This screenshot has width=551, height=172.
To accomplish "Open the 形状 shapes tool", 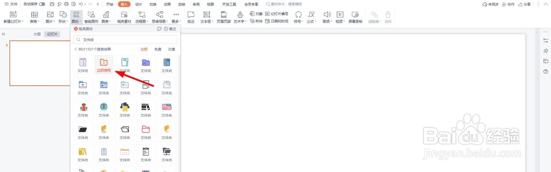I will (x=63, y=17).
